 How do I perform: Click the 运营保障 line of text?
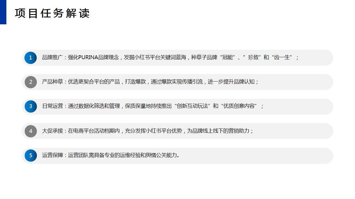click(111, 155)
